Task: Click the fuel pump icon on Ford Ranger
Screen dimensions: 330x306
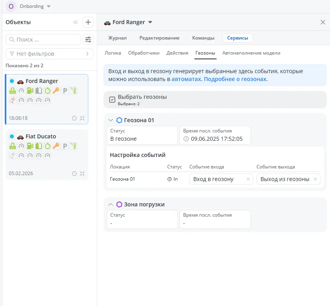Action: point(30,91)
